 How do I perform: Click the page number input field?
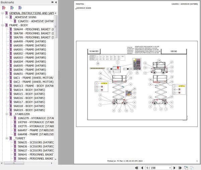tap(157, 168)
